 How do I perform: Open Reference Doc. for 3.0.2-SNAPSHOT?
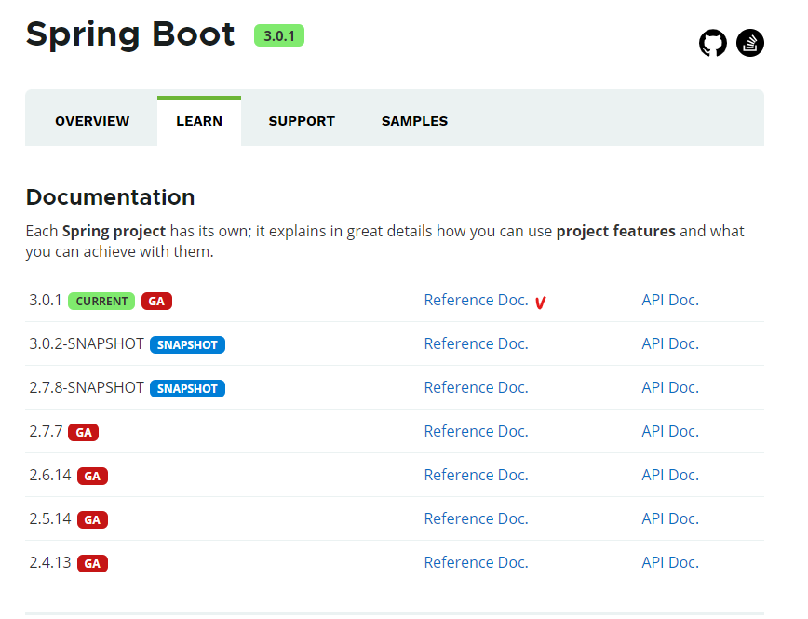477,343
